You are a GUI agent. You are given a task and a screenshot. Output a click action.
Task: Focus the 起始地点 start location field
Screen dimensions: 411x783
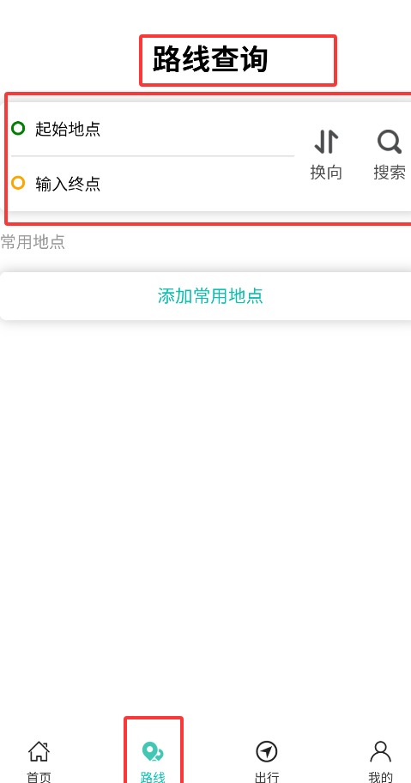(153, 129)
